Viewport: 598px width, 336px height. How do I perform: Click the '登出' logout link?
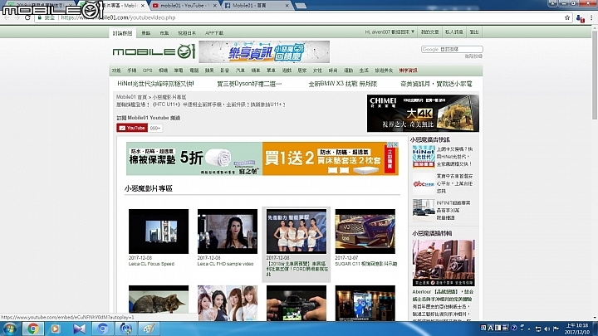pyautogui.click(x=474, y=32)
